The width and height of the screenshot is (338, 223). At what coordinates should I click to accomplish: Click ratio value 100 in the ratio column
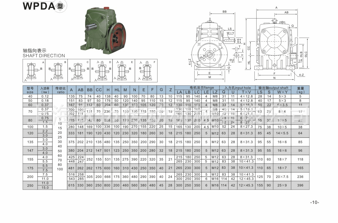click(60, 169)
